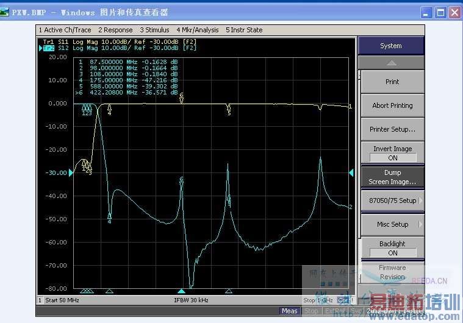Open the Response menu

pyautogui.click(x=115, y=30)
